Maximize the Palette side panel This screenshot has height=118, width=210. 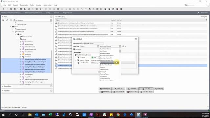(52, 90)
